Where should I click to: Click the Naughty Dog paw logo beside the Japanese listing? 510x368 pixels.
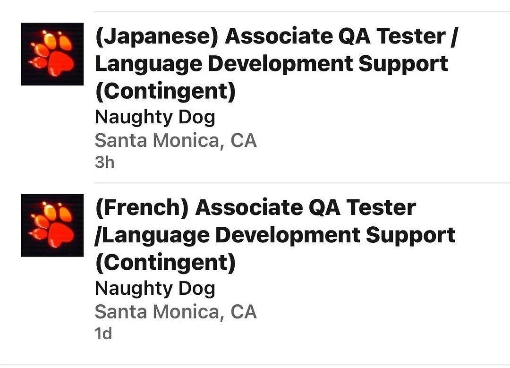pos(52,54)
